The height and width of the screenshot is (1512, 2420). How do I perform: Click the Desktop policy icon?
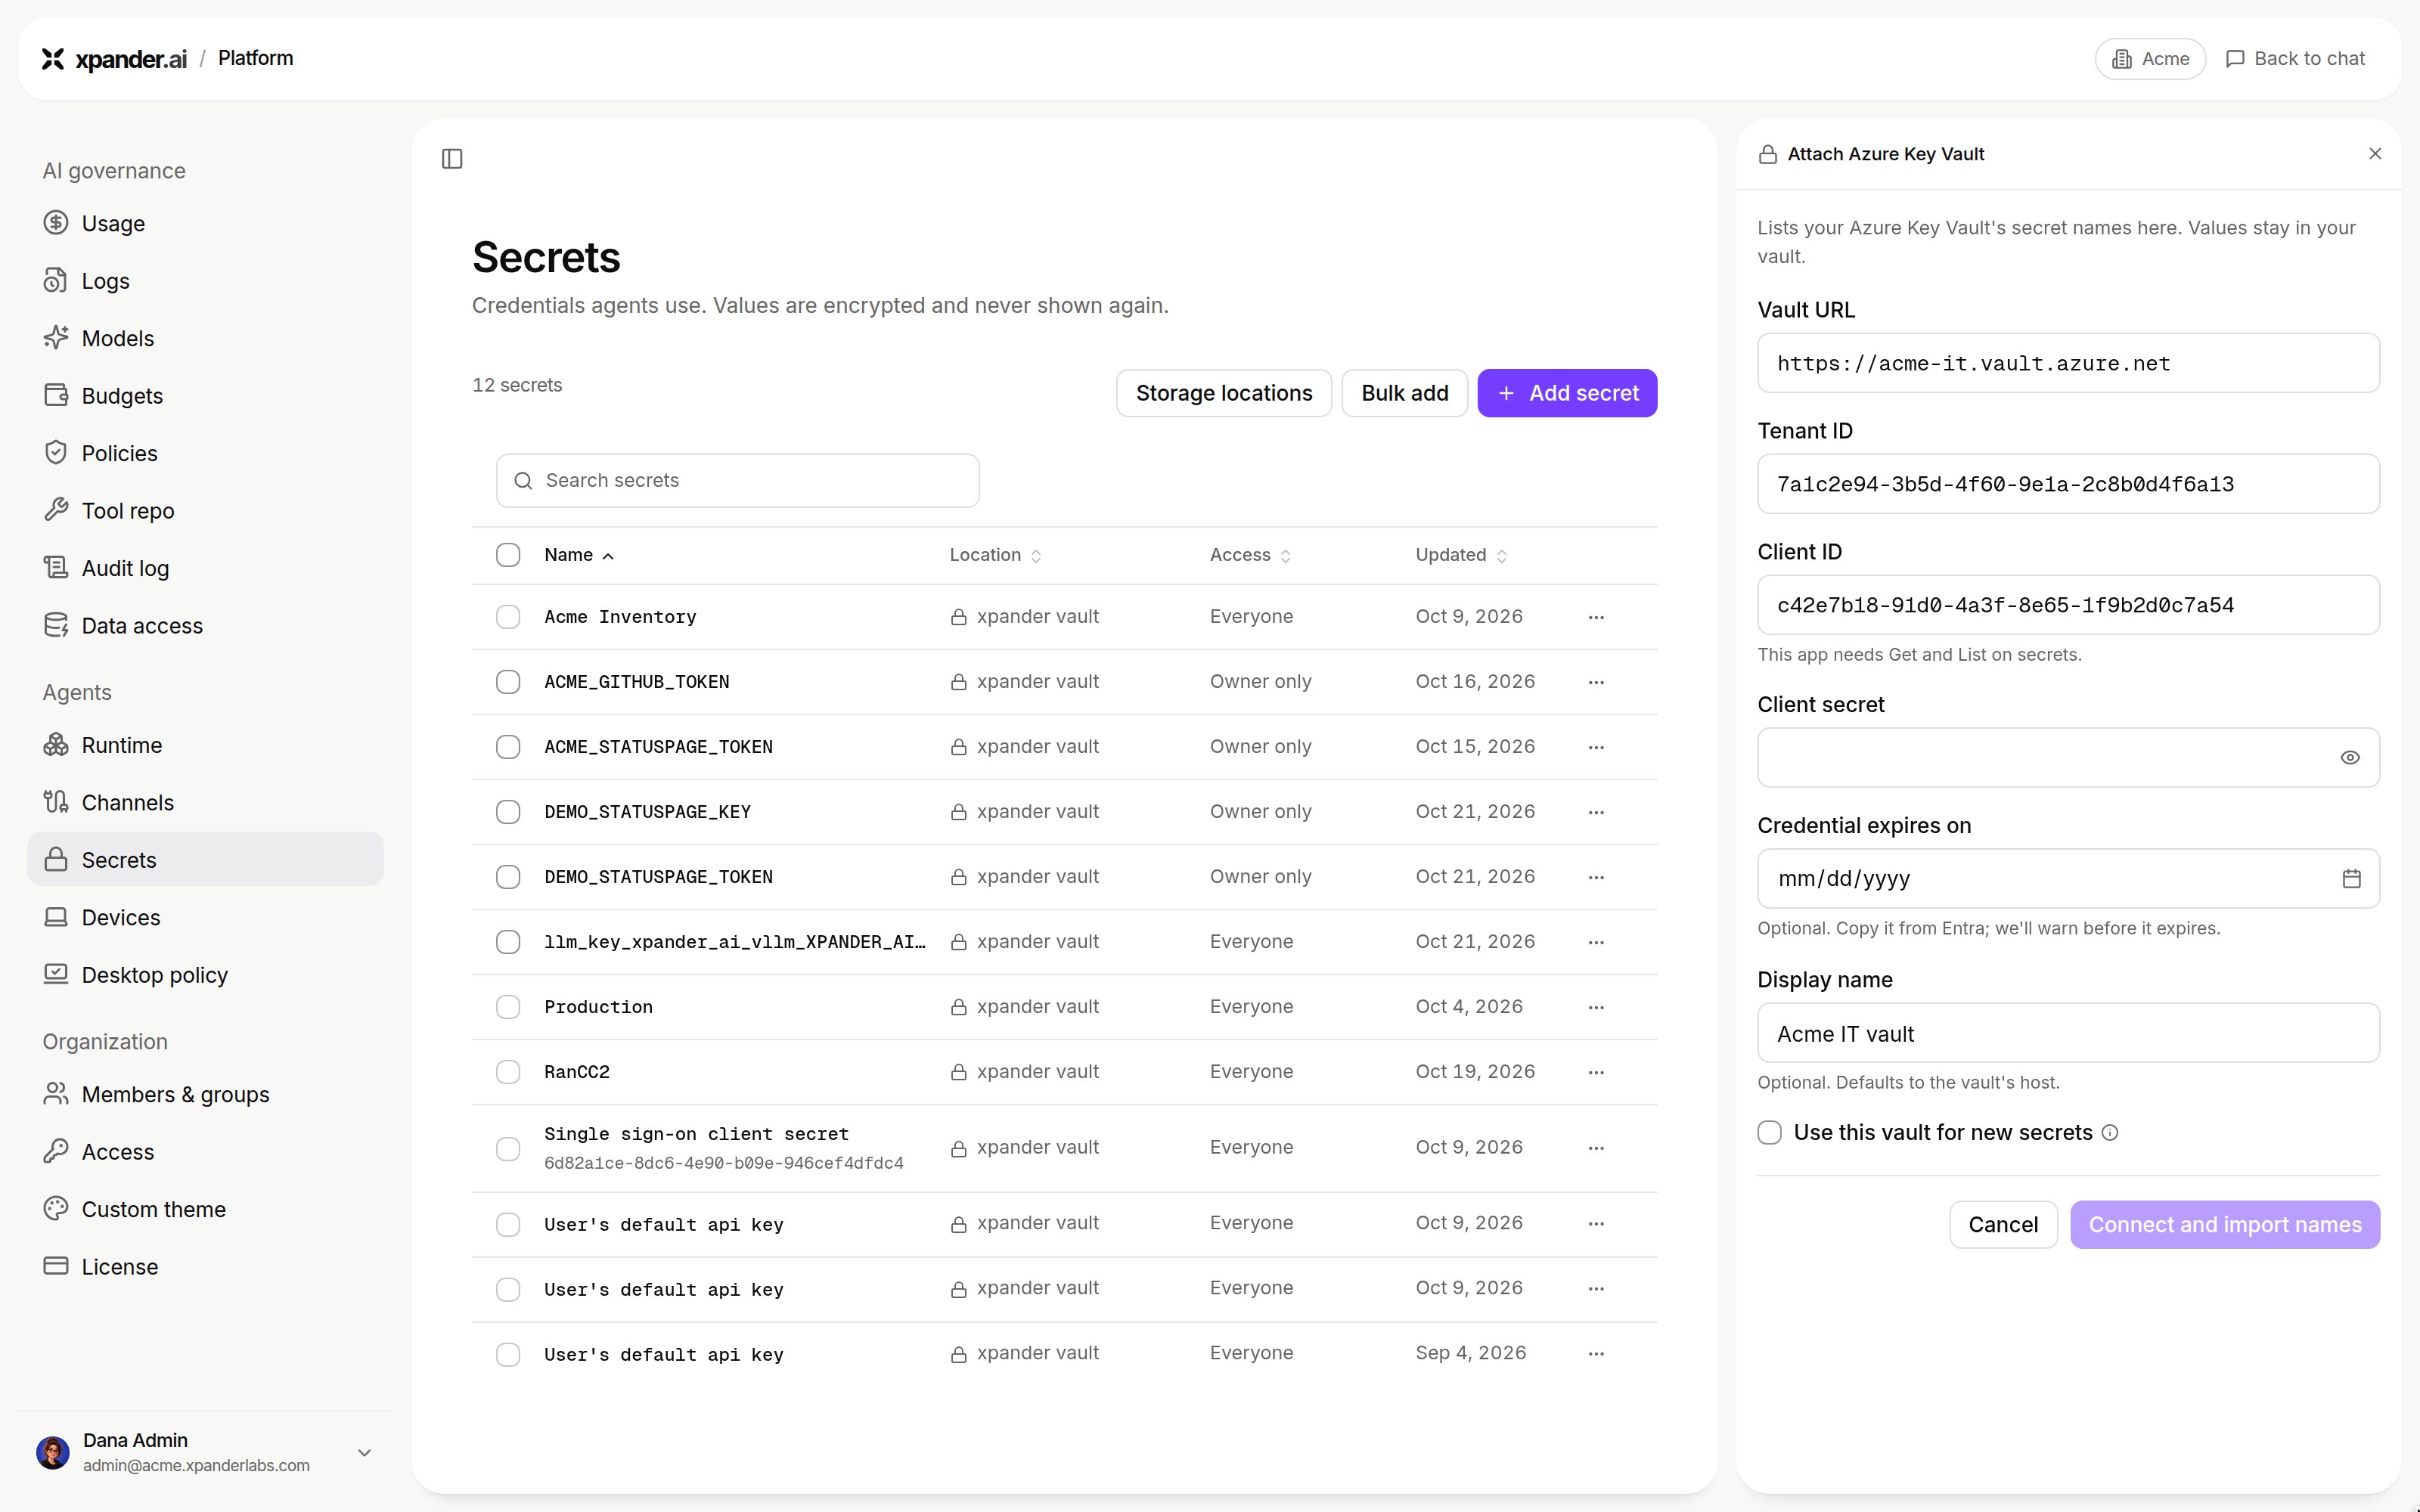coord(56,974)
